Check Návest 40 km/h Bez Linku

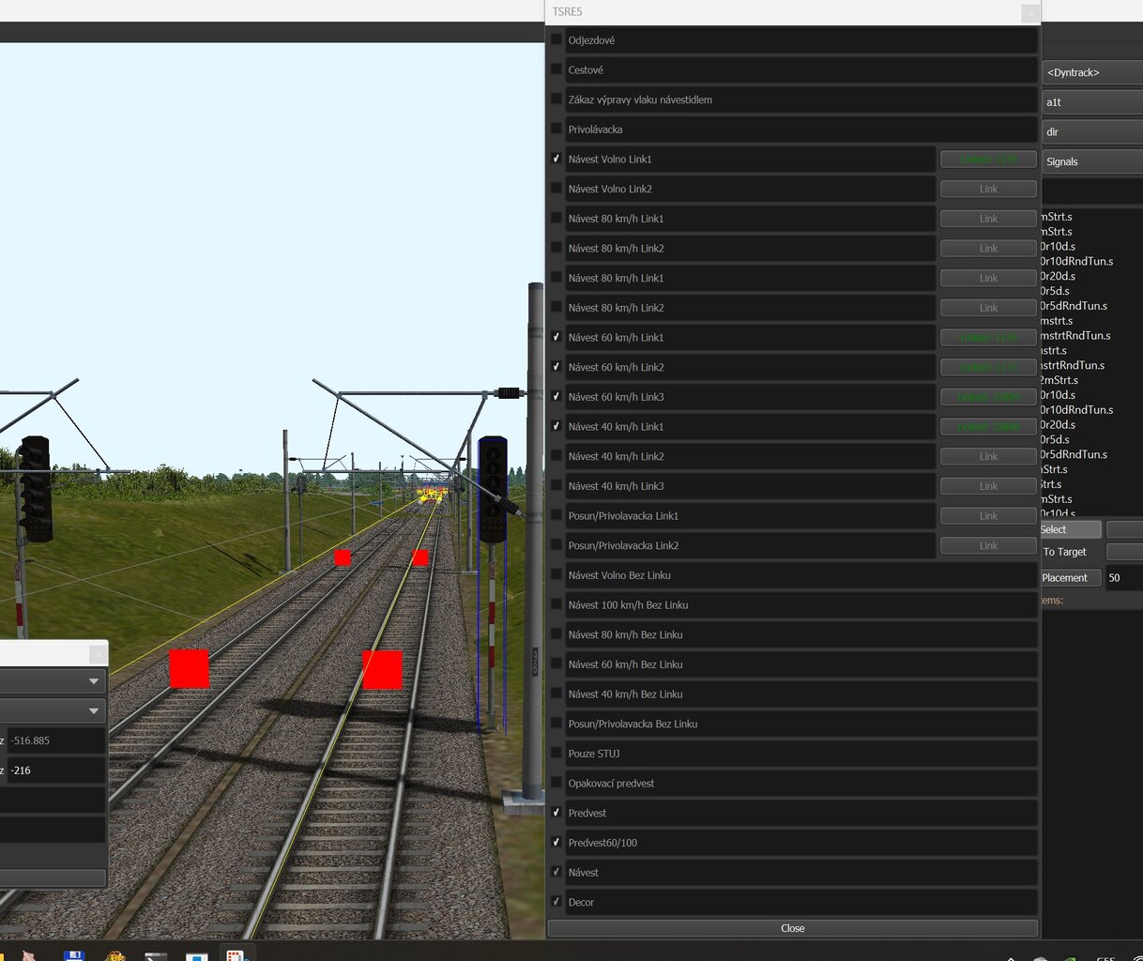[556, 694]
